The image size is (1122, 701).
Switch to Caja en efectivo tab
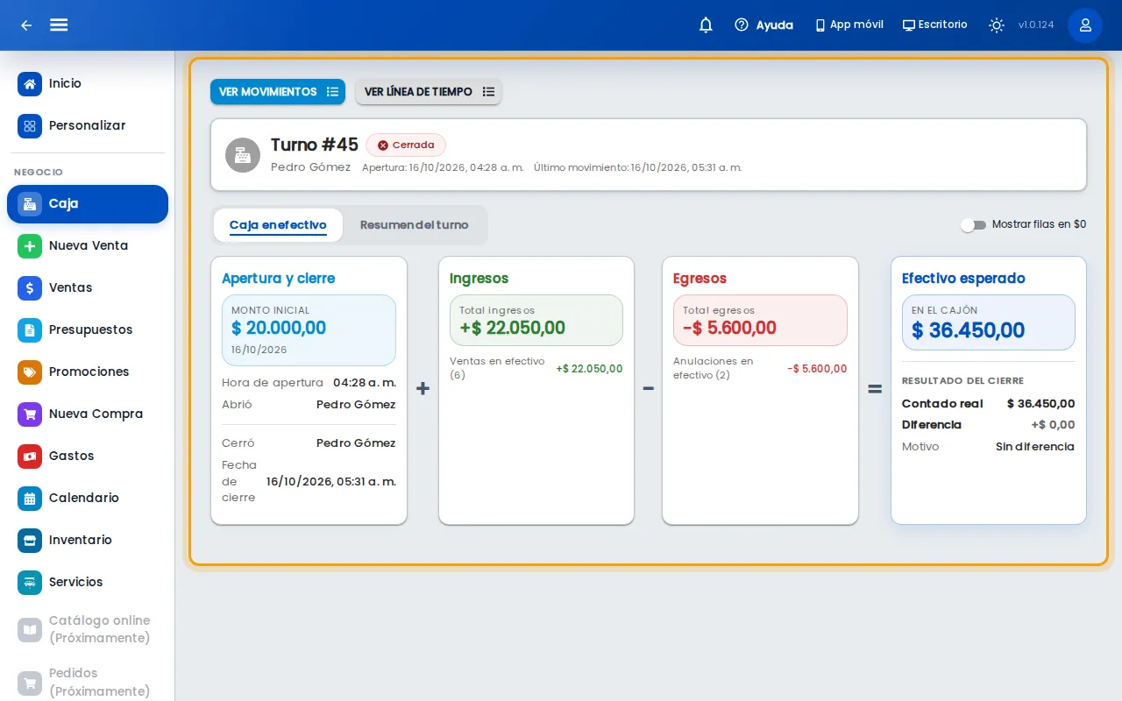pyautogui.click(x=278, y=225)
